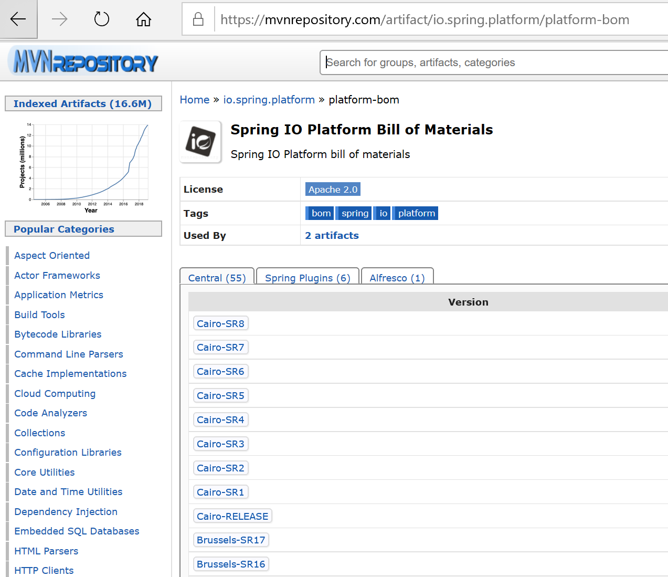
Task: Click the Spring IO Platform Bill of Materials title
Action: (x=362, y=130)
